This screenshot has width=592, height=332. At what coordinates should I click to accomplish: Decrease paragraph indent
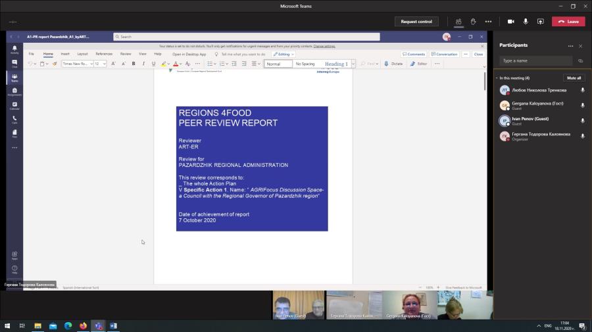(234, 64)
